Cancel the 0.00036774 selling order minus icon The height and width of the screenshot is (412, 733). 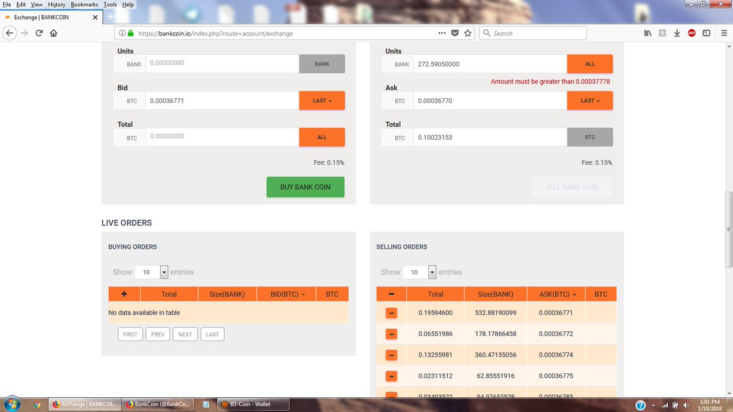pos(392,355)
